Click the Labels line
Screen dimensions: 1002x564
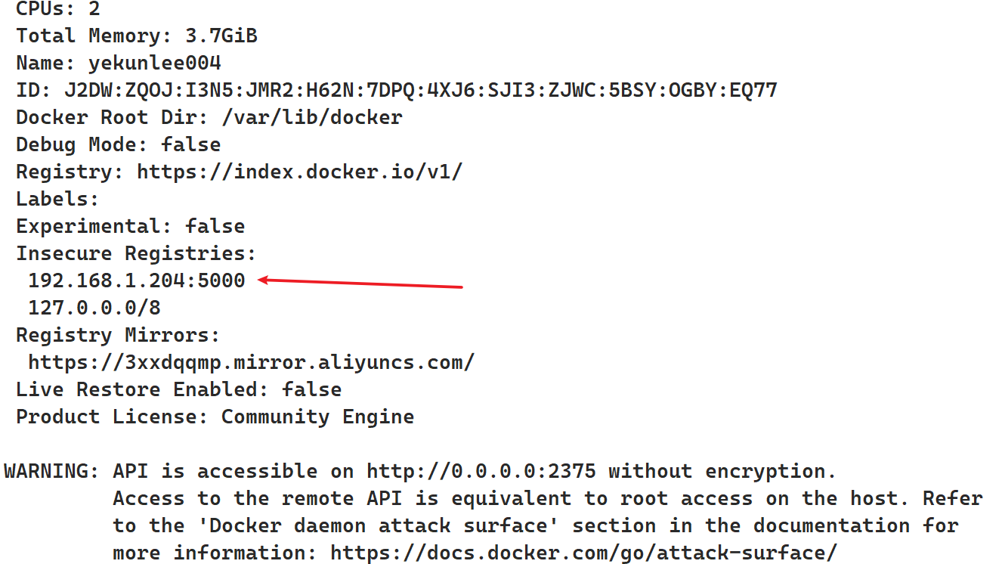pos(57,199)
